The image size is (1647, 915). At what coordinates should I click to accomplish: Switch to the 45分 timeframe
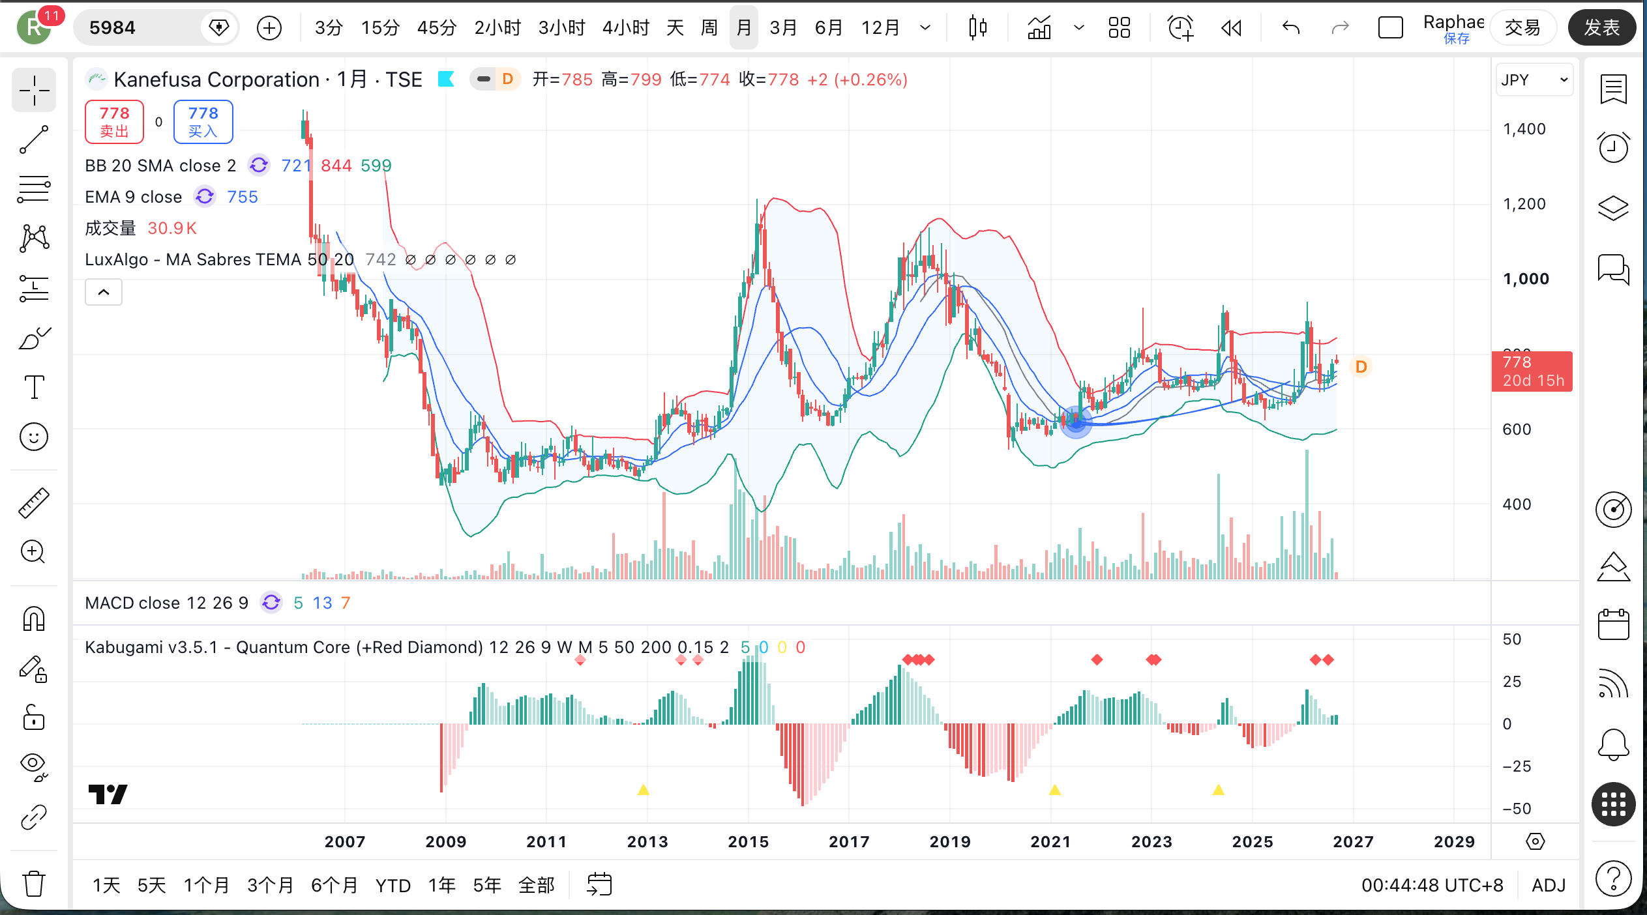click(437, 27)
